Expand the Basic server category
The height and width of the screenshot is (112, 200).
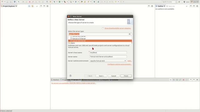69,43
